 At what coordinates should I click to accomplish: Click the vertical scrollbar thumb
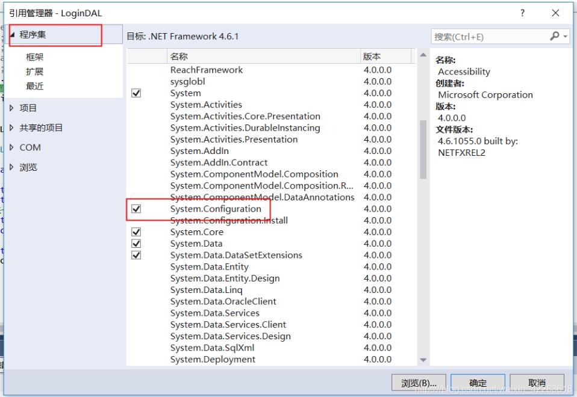[423, 150]
